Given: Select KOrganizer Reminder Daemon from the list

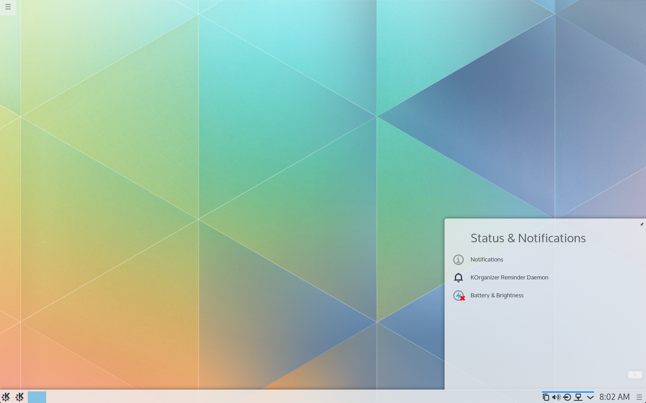Looking at the screenshot, I should (x=510, y=278).
